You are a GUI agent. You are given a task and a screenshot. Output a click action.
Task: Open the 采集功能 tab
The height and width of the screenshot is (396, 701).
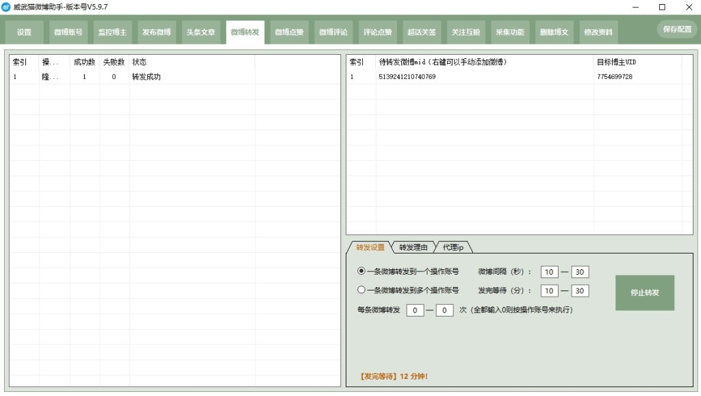[x=510, y=32]
